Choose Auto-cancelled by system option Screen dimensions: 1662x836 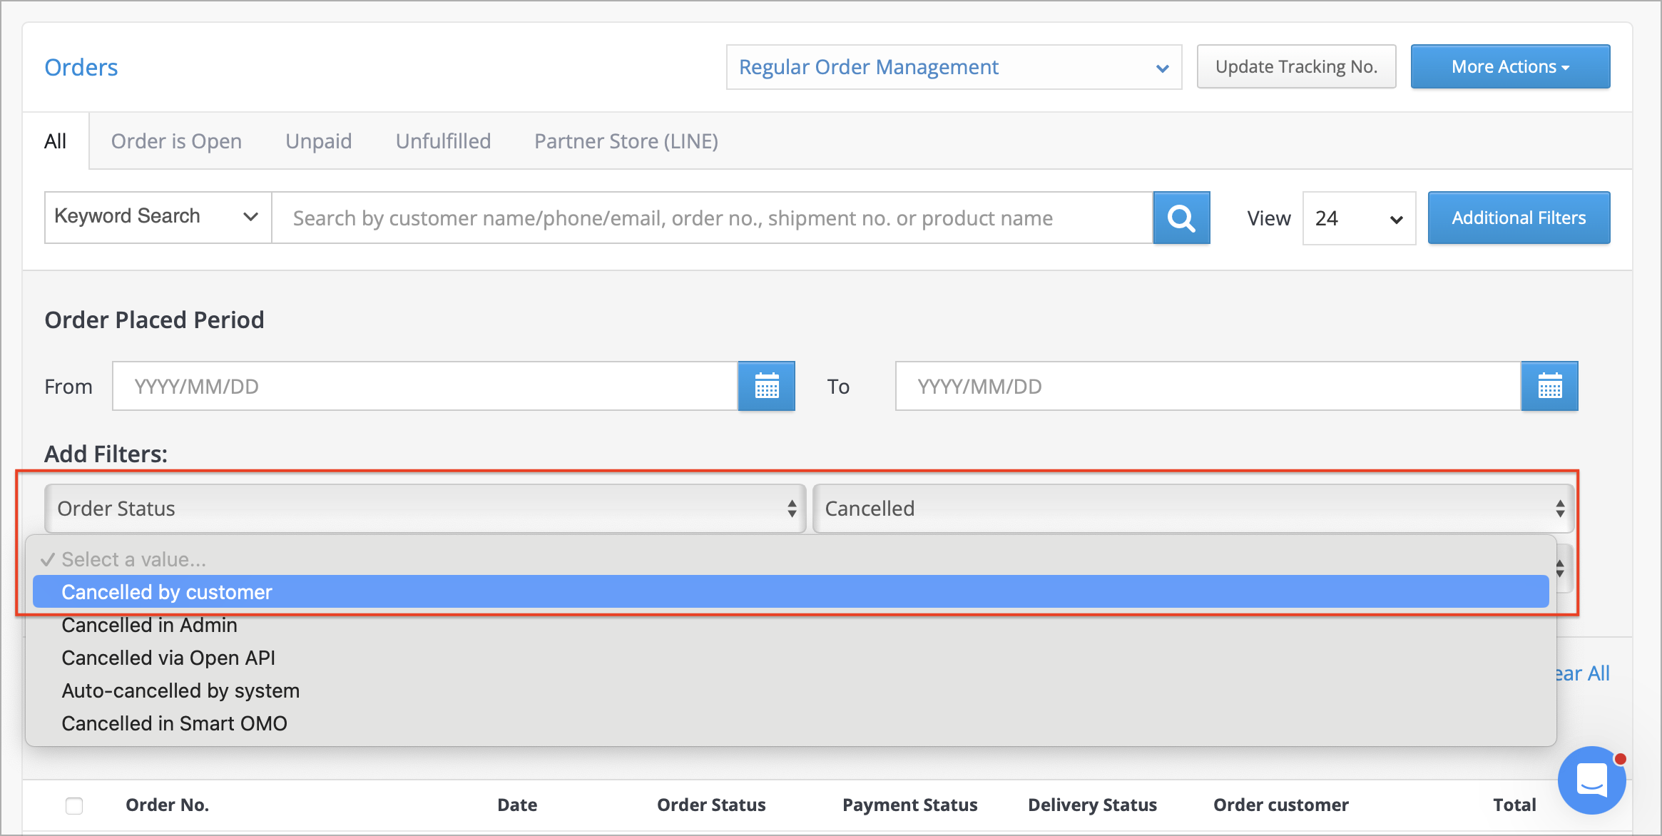pos(790,690)
